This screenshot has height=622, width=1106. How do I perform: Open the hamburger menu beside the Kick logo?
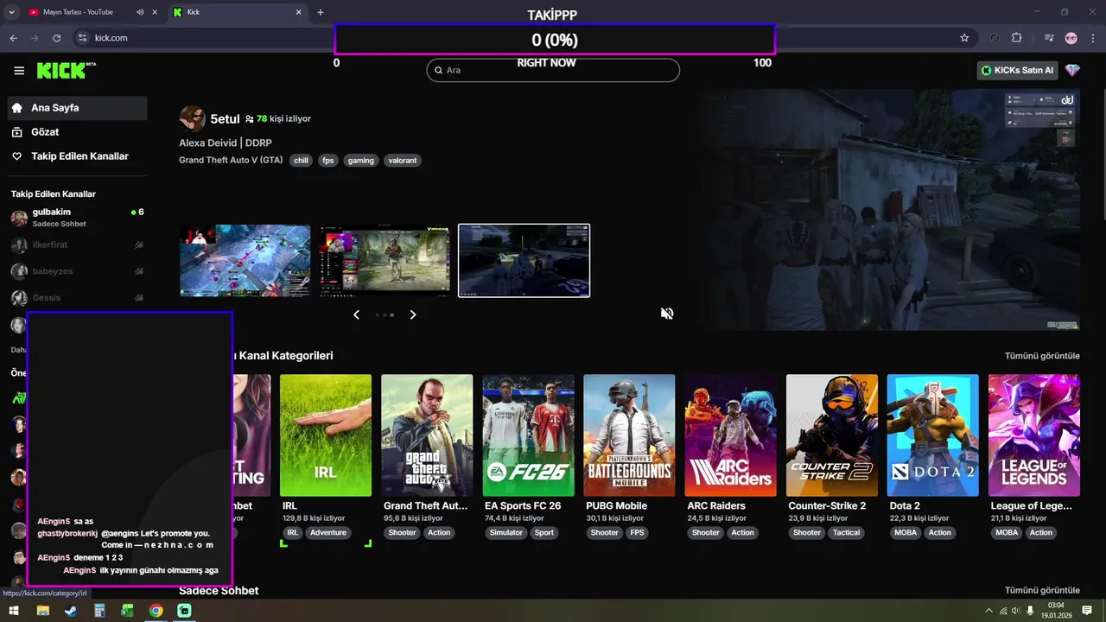[x=19, y=70]
